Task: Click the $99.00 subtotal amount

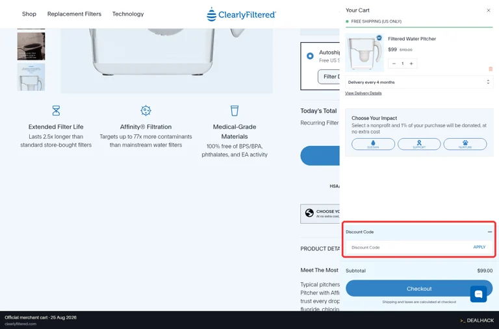Action: pos(485,271)
